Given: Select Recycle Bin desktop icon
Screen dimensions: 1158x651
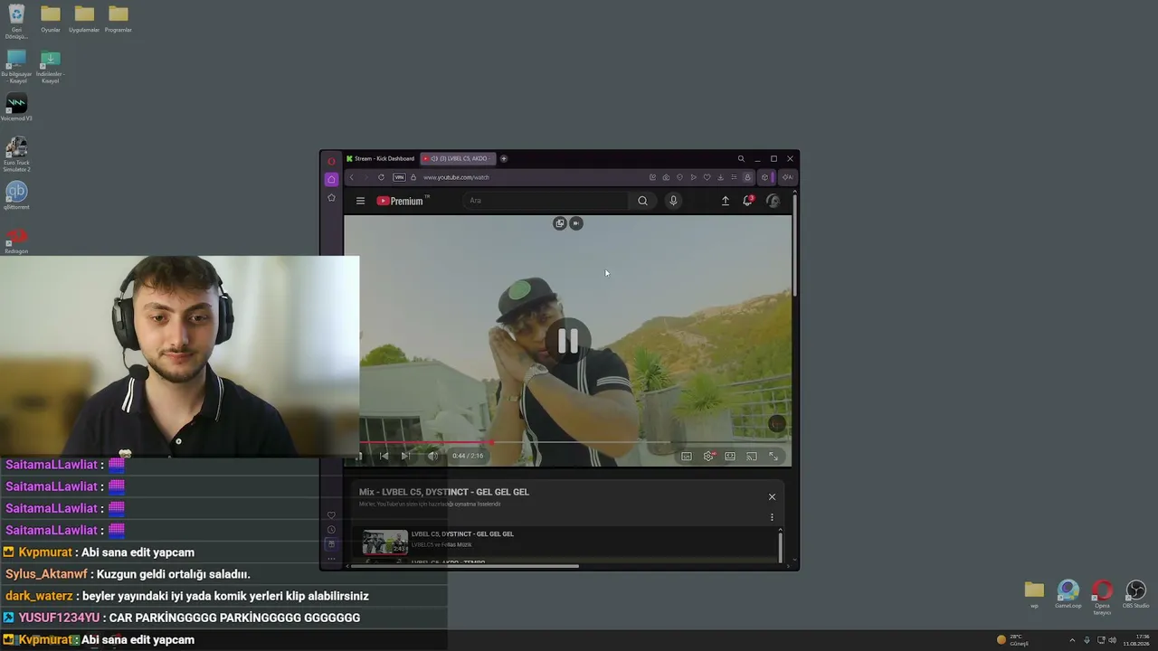Looking at the screenshot, I should [x=16, y=22].
